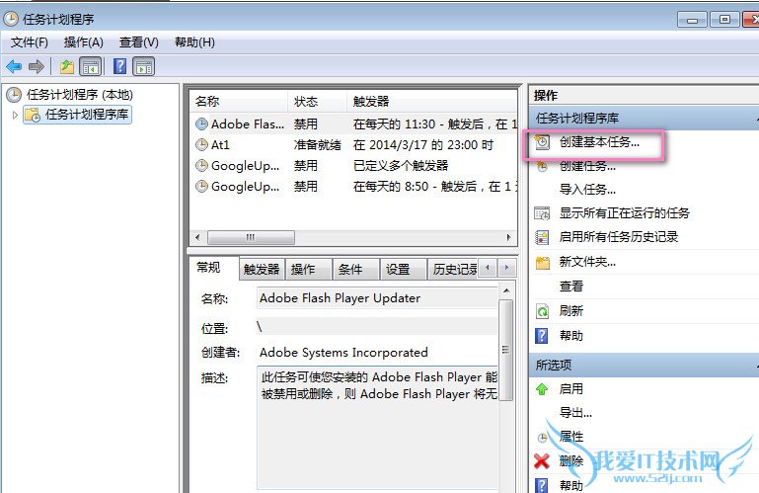Click the 显示所有正在运行的任务 icon
Screen dimensions: 759x493
click(542, 212)
